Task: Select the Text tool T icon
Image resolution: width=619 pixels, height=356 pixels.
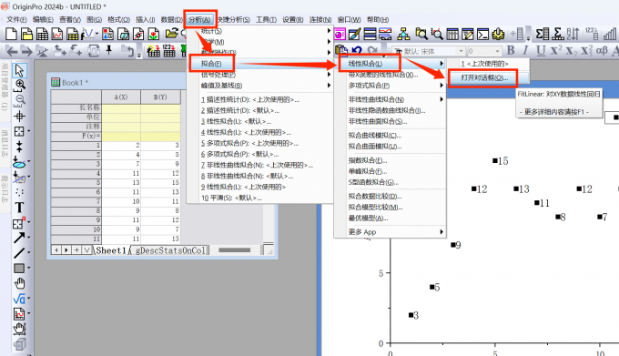Action: tap(19, 208)
